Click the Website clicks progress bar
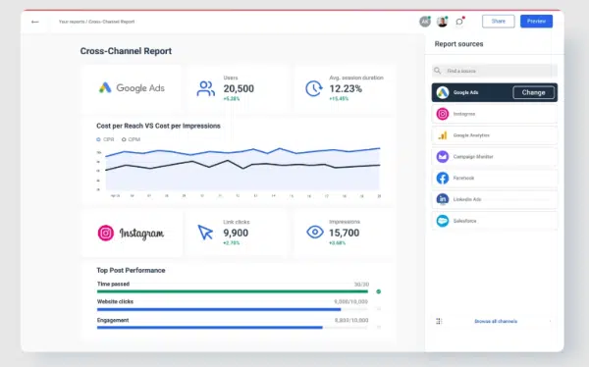589x367 pixels. [x=232, y=309]
